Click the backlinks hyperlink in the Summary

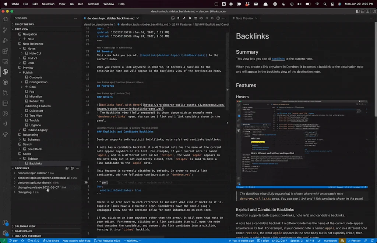pos(279,59)
